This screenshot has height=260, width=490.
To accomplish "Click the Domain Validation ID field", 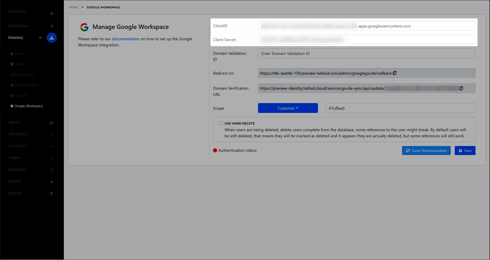I will tap(367, 53).
